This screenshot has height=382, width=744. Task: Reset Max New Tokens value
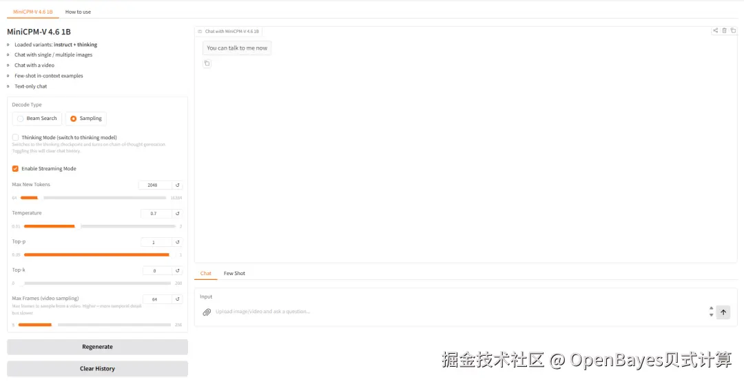(x=178, y=185)
